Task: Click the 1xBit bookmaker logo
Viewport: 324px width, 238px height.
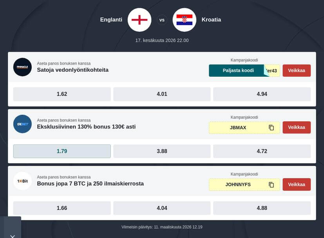Action: point(22,181)
